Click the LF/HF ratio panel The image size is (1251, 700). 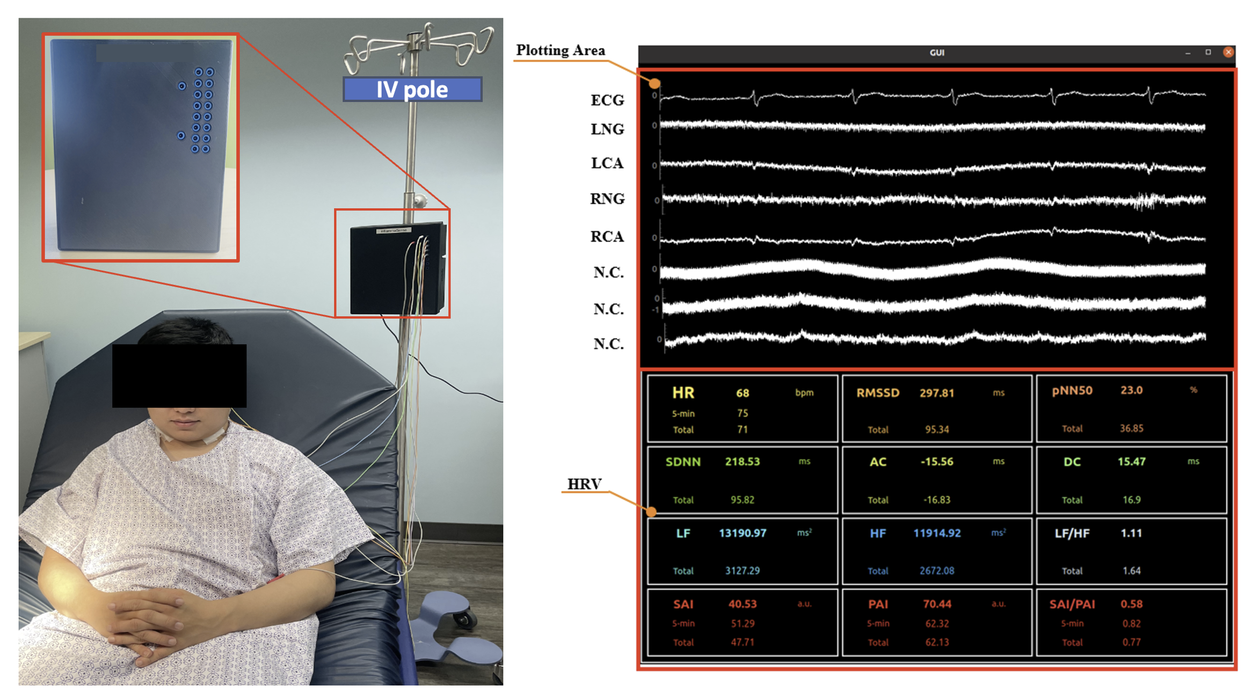tap(1131, 551)
